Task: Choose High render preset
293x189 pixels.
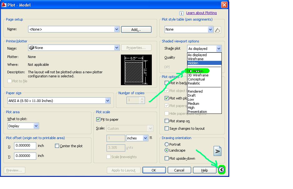Action: [x=204, y=108]
